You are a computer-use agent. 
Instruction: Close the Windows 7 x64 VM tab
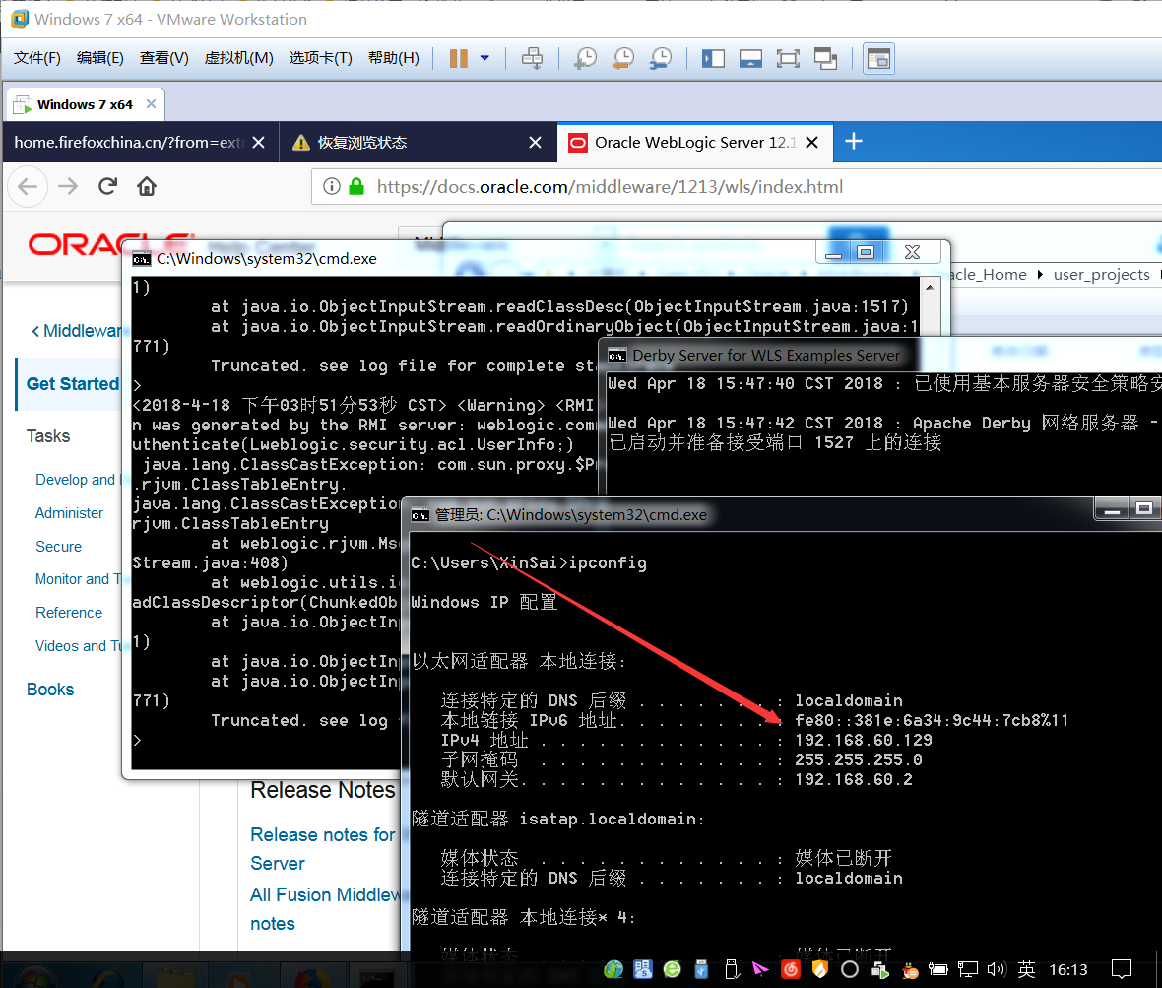(152, 103)
